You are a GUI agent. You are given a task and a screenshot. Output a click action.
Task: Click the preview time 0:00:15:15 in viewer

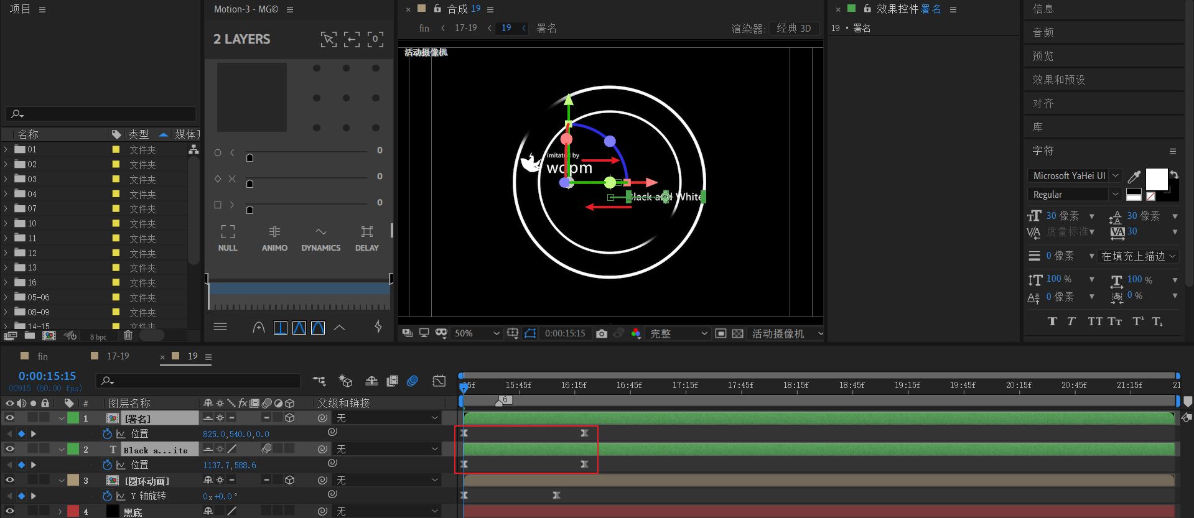(565, 333)
